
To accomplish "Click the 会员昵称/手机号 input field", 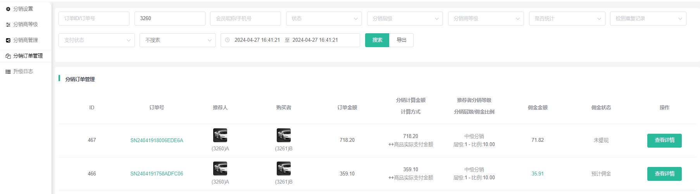I will click(x=245, y=19).
